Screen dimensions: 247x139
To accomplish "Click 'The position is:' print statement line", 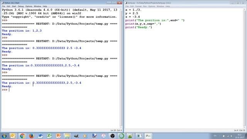I will tap(155, 20).
